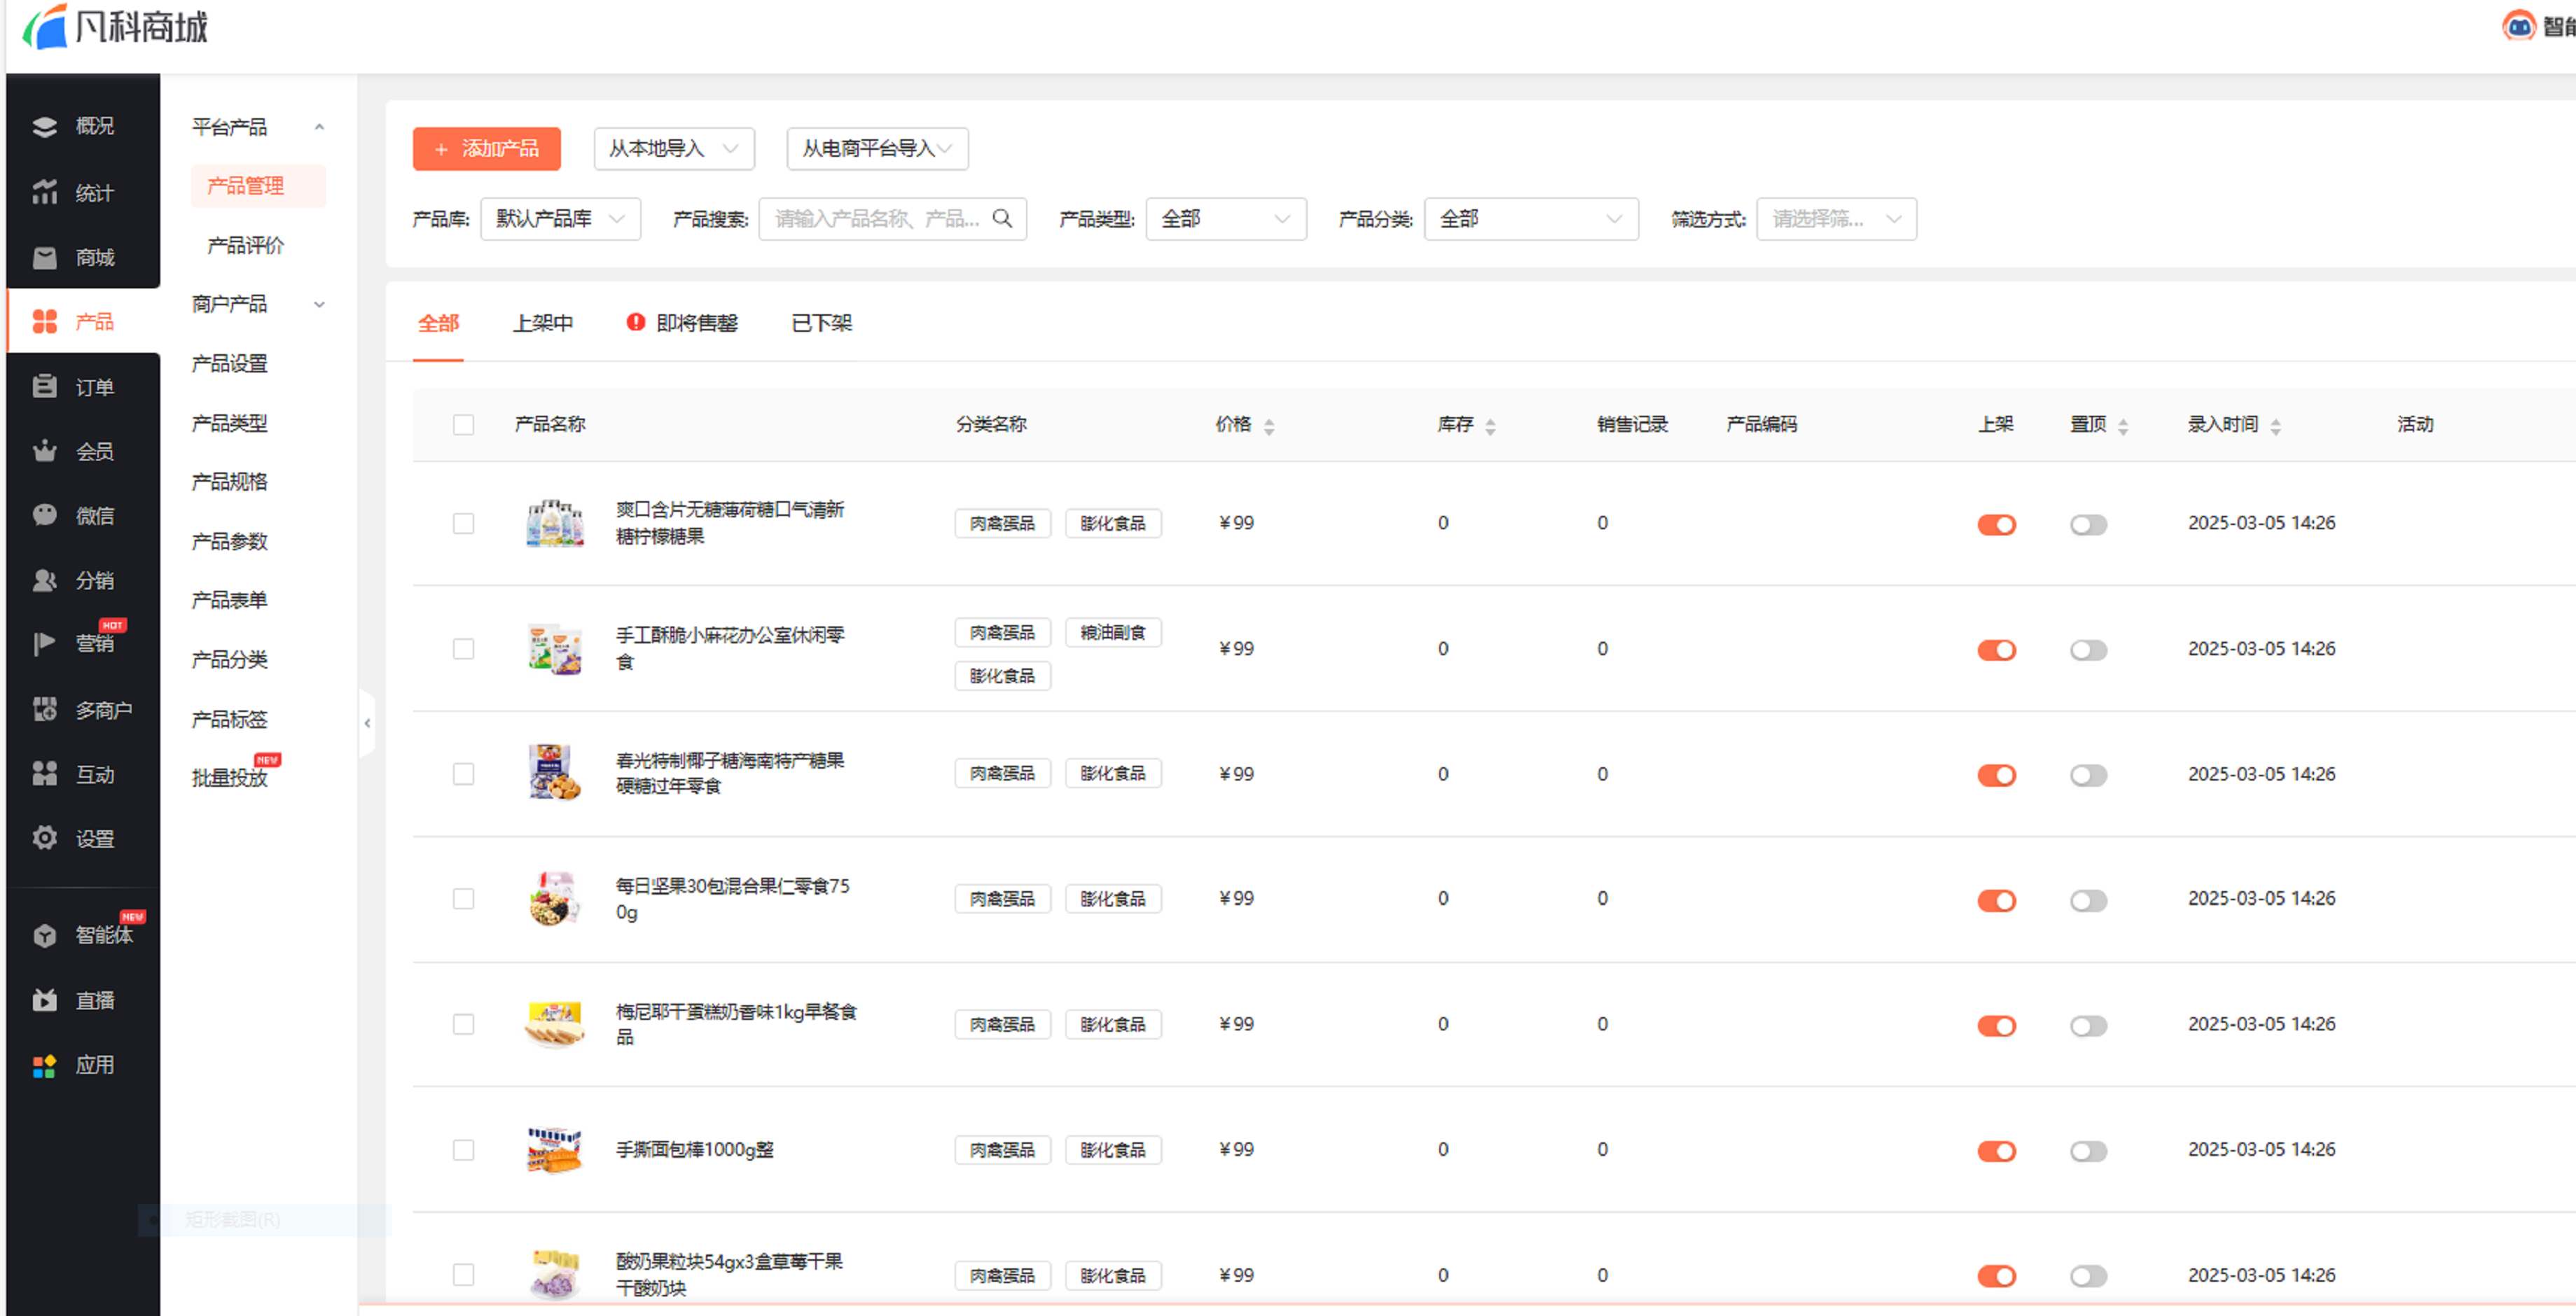Viewport: 2576px width, 1316px height.
Task: Click the 设置 gear icon
Action: [x=44, y=837]
